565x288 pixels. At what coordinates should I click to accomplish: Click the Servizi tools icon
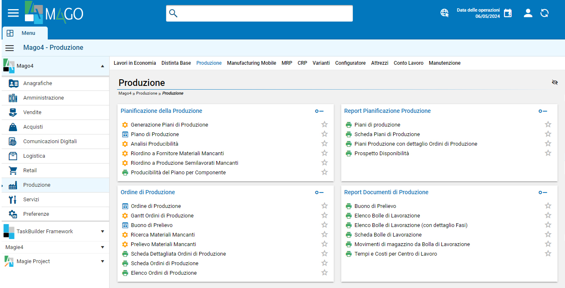(x=13, y=200)
